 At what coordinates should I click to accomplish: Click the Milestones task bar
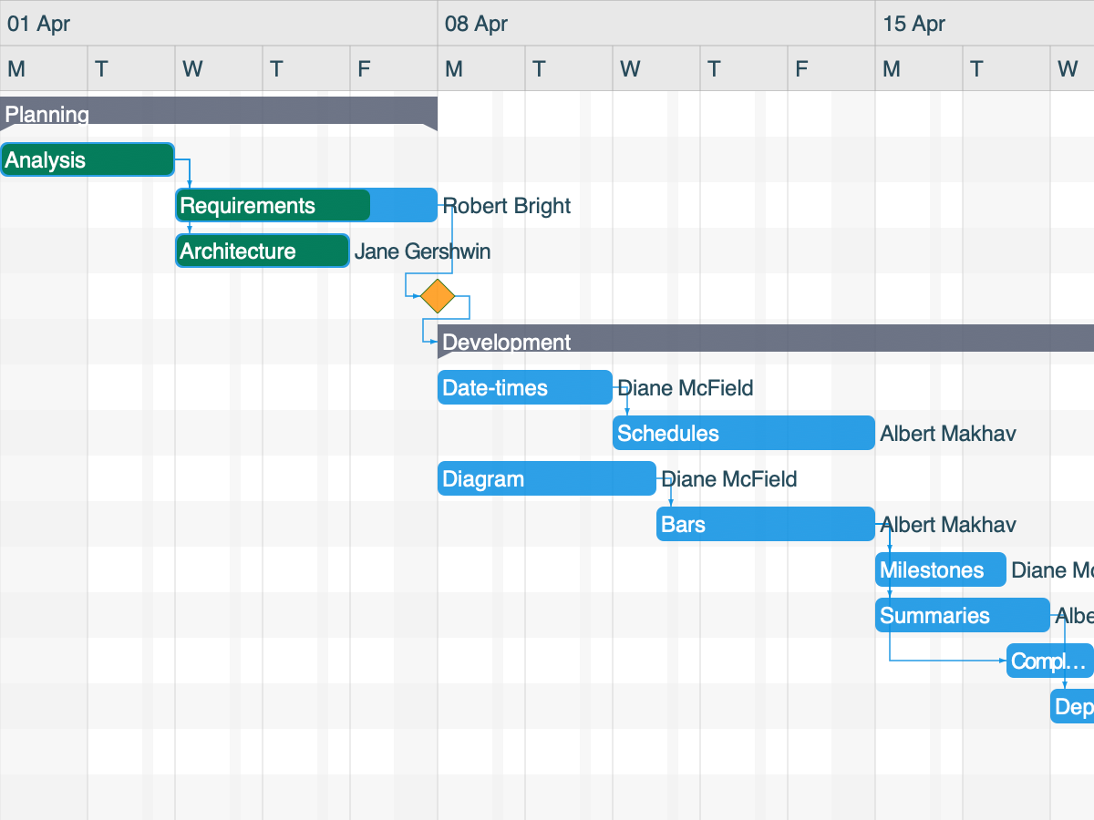[941, 569]
